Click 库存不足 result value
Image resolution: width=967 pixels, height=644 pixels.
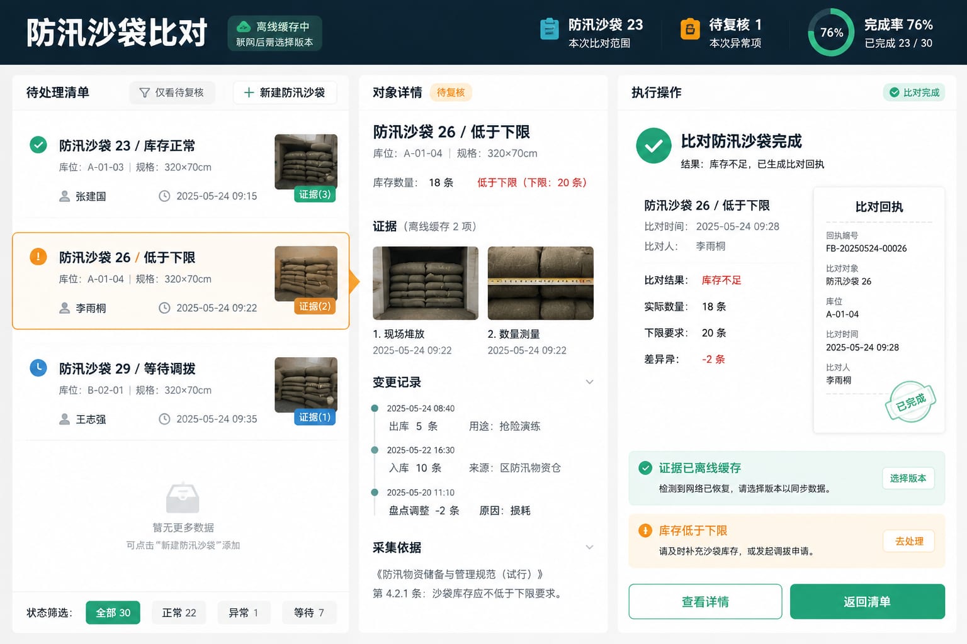[x=721, y=280]
